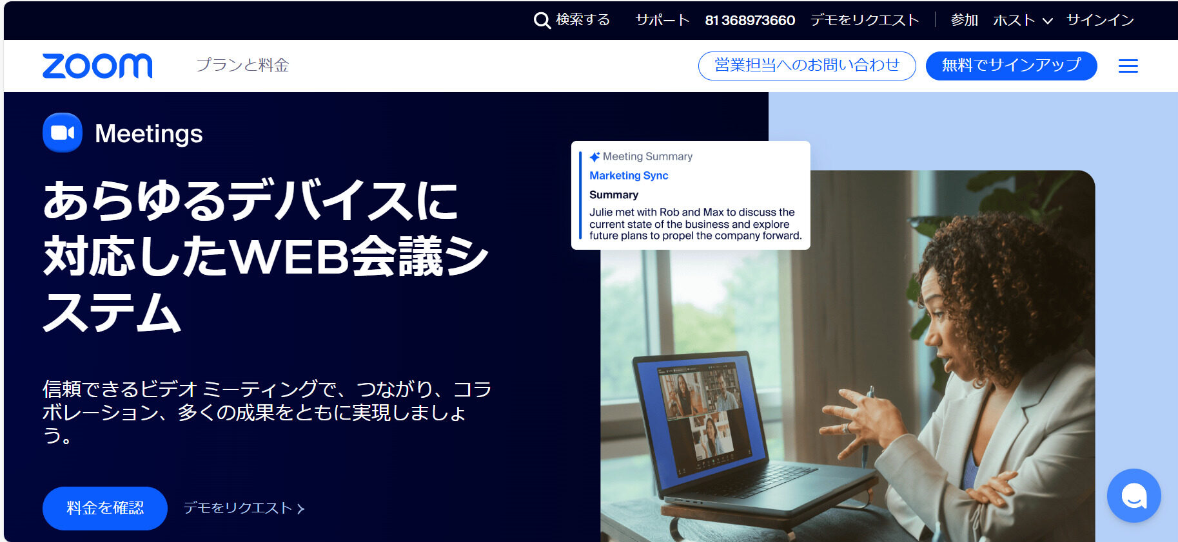The height and width of the screenshot is (542, 1178).
Task: Click デモをリクエスト in top bar
Action: (865, 21)
